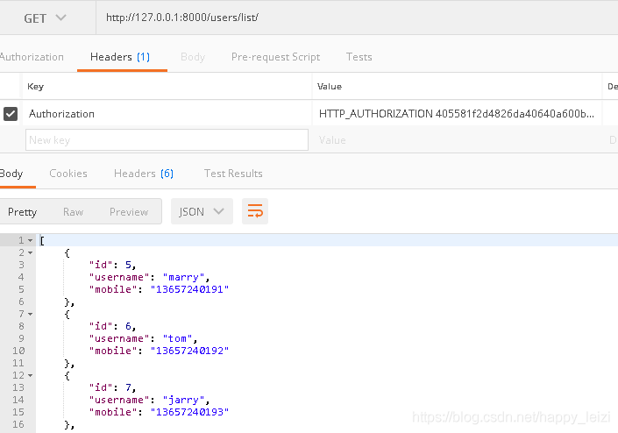Switch to the response Cookies tab
Image resolution: width=618 pixels, height=433 pixels.
tap(68, 174)
